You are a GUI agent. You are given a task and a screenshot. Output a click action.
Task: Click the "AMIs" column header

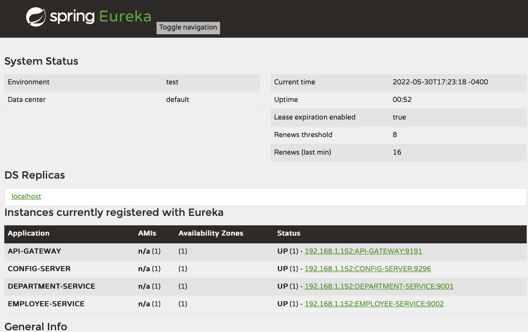[147, 233]
